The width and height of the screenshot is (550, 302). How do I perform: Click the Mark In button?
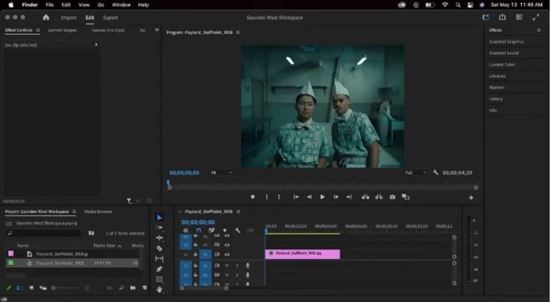tap(267, 197)
